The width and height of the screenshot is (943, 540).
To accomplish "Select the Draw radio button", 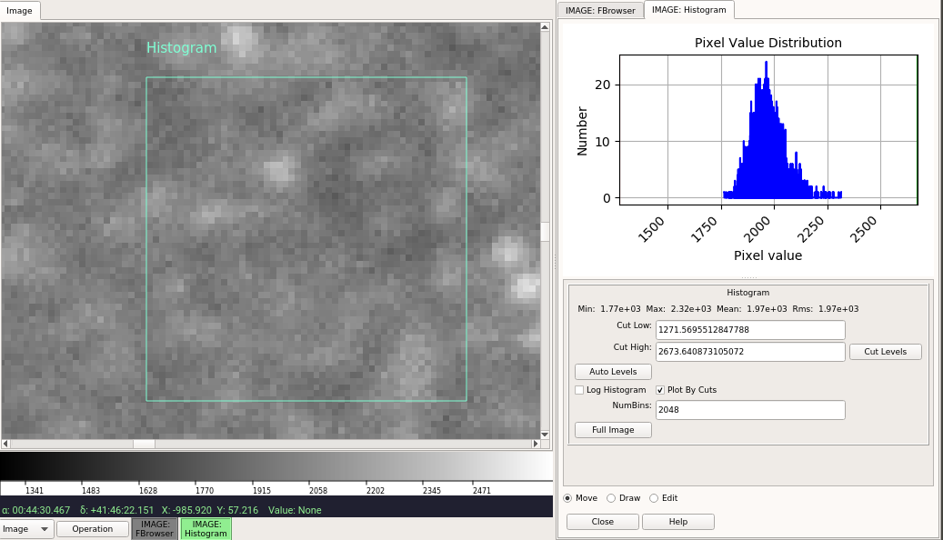I will tap(611, 498).
